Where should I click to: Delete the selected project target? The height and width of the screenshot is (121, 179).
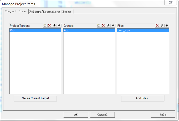tap(50, 25)
